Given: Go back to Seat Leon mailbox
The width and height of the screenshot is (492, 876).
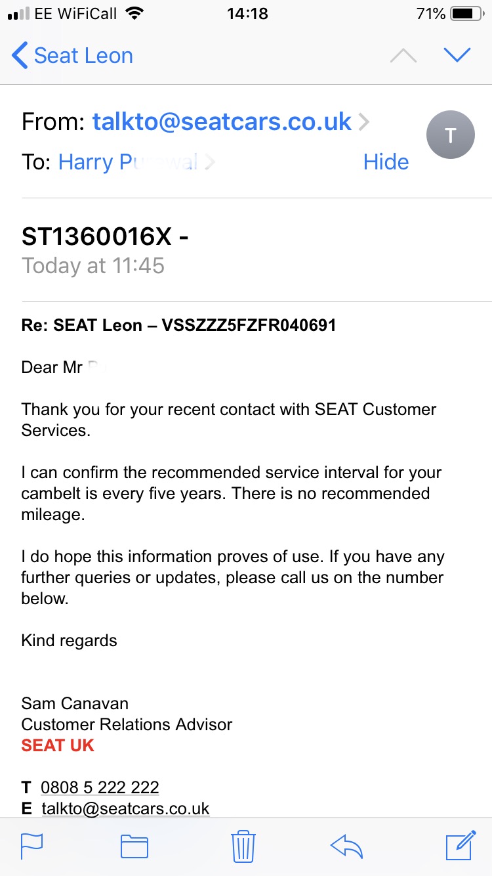Looking at the screenshot, I should [x=72, y=56].
